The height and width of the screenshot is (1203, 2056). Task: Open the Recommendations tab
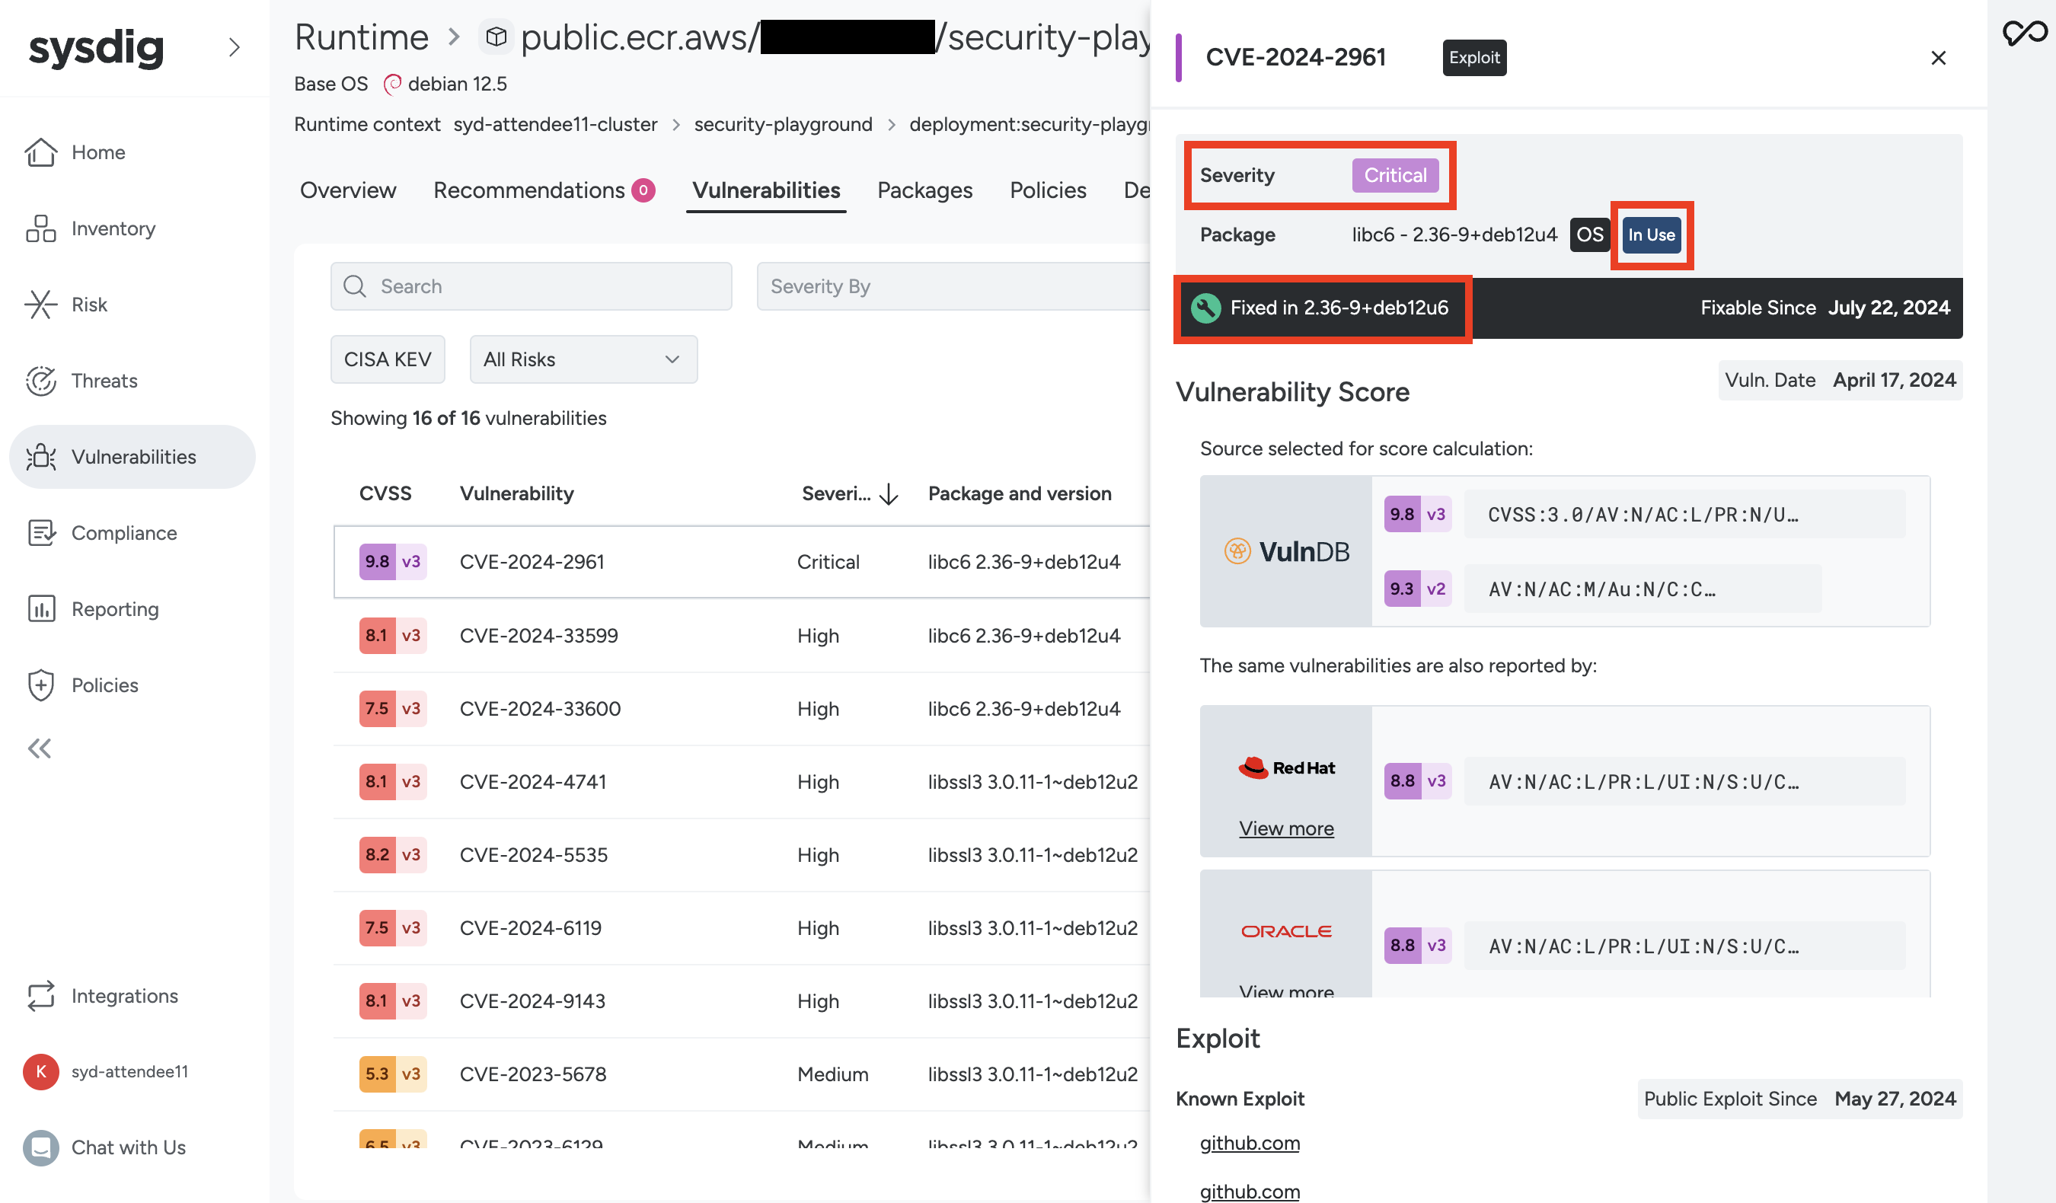tap(544, 190)
